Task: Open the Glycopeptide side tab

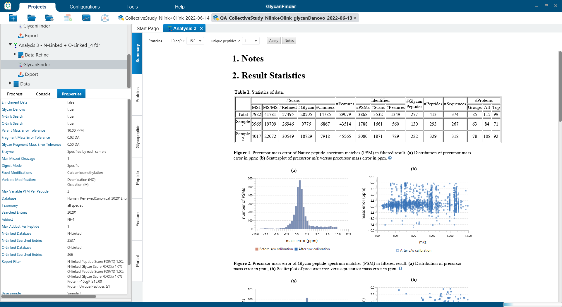Action: pos(137,136)
